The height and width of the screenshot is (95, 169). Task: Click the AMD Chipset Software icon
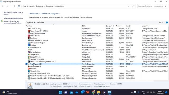[29, 33]
